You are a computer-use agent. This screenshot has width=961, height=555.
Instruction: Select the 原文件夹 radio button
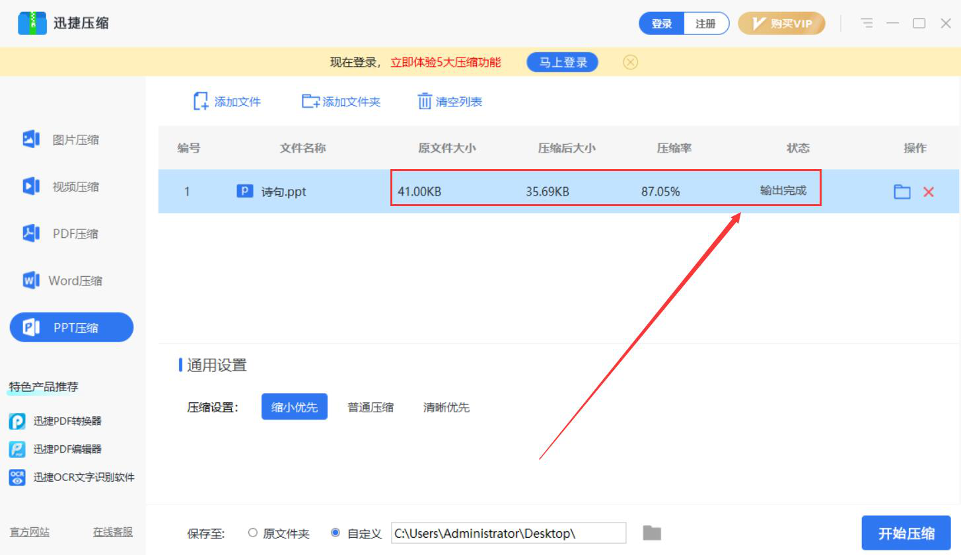point(253,533)
